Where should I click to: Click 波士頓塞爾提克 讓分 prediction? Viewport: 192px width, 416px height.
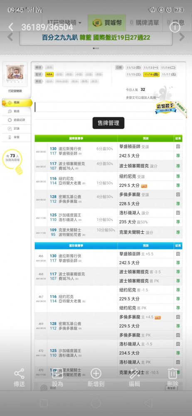(x=138, y=166)
